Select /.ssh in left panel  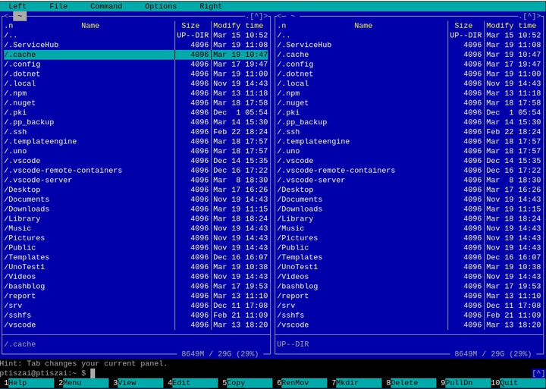[x=136, y=132]
